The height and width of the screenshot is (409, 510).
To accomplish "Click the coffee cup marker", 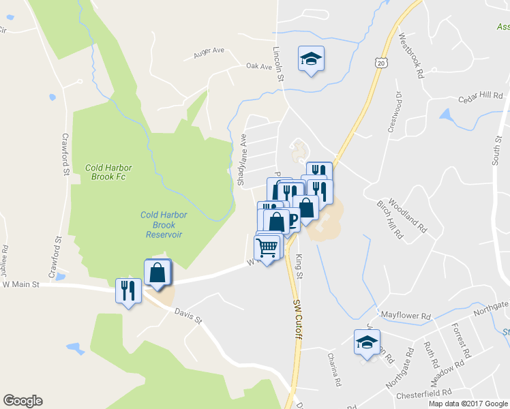I will [x=294, y=220].
